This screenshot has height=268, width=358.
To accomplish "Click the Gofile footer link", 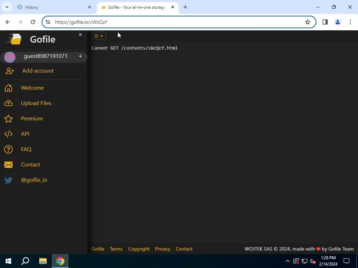I will 98,249.
